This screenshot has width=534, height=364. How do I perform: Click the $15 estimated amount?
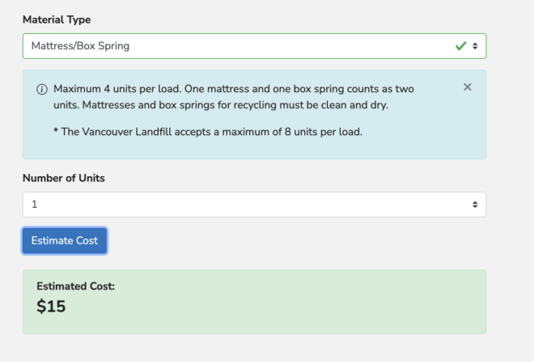click(51, 306)
